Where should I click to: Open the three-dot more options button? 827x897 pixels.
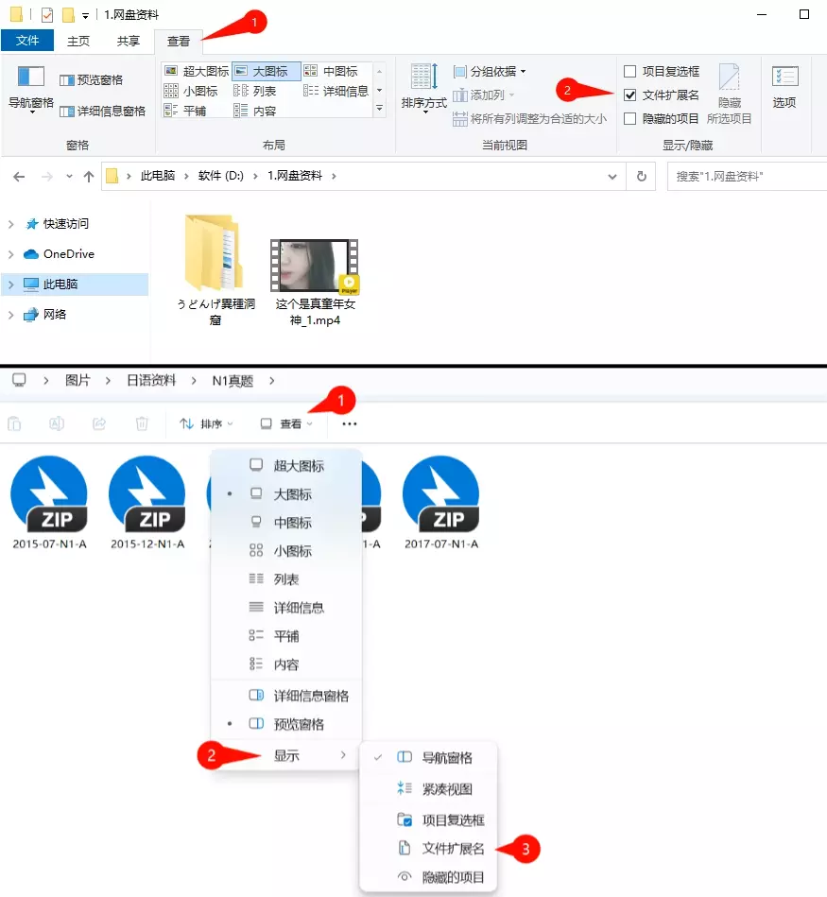349,423
